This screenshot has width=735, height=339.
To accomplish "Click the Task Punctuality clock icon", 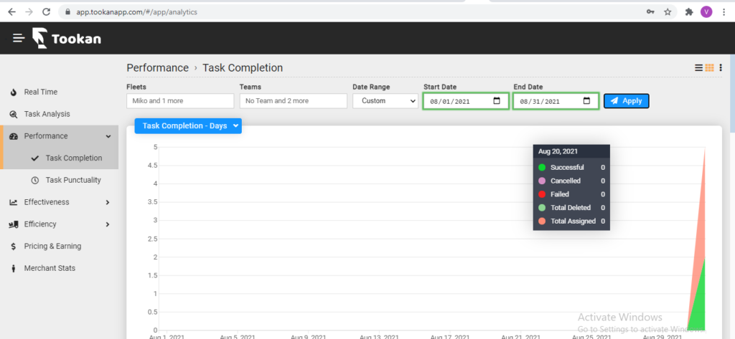I will coord(34,181).
